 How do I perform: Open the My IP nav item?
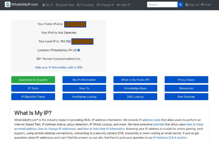48,5
